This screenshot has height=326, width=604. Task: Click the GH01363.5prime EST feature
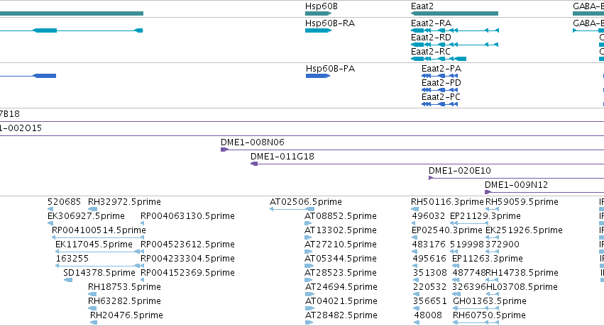point(490,301)
